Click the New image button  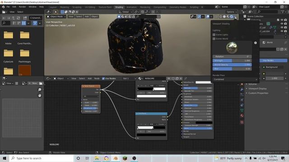coord(33,83)
